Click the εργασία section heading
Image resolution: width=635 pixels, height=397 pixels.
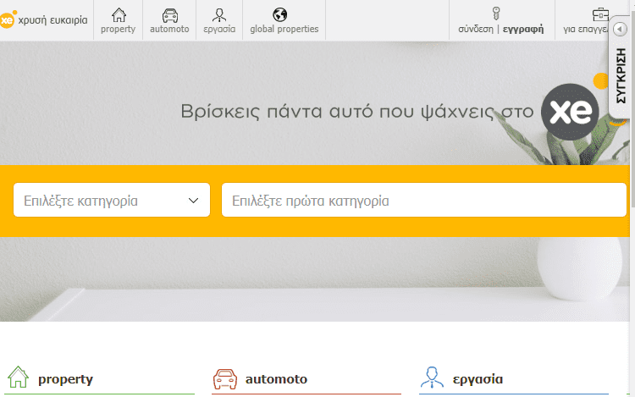(478, 379)
